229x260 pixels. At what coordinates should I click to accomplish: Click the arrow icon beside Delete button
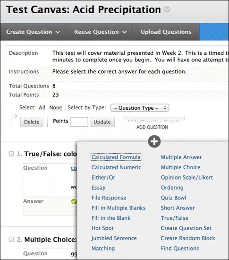[14, 116]
